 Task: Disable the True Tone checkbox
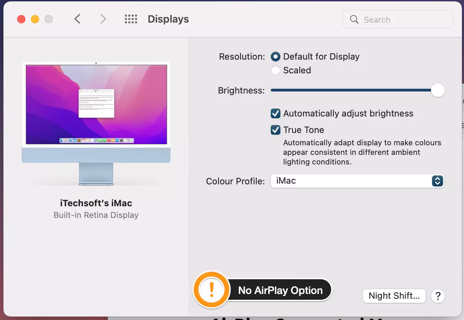point(275,130)
